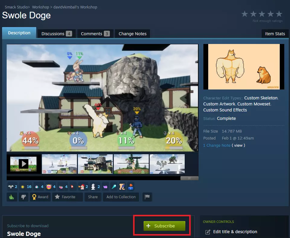Image resolution: width=290 pixels, height=238 pixels.
Task: Click the "Feb 1 @ 12:49am" posted date
Action: [x=238, y=138]
